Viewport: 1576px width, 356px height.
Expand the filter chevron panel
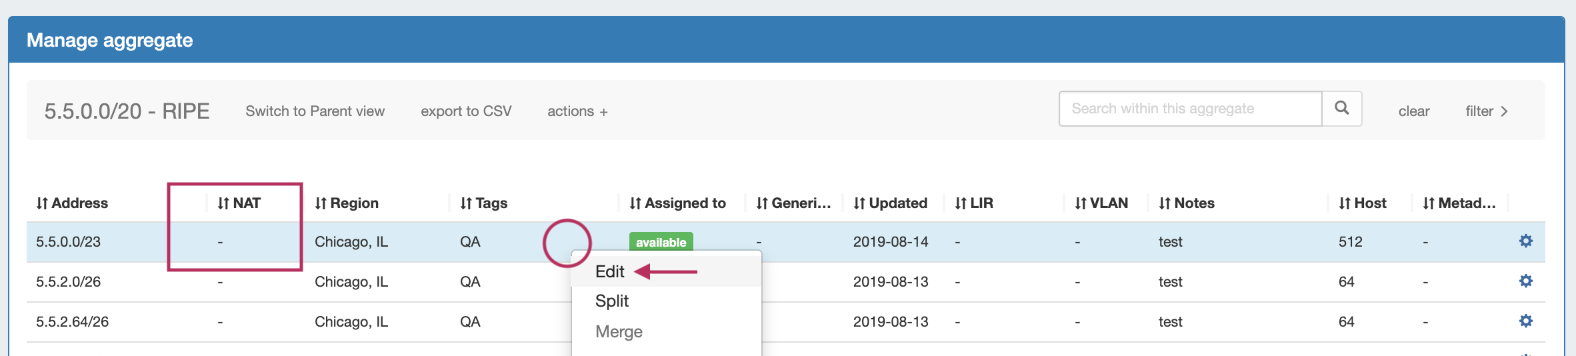click(1486, 111)
